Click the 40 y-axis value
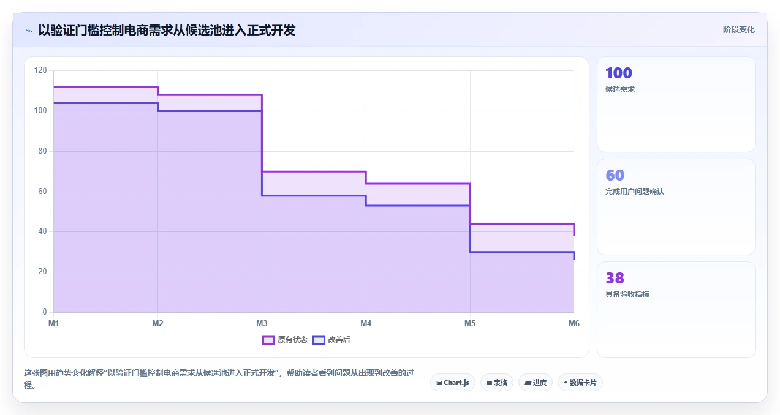 42,231
